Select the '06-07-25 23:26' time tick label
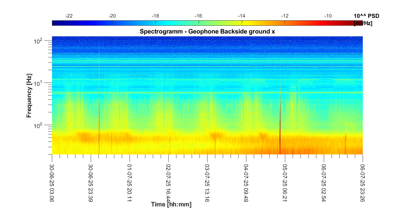The width and height of the screenshot is (401, 208). [362, 179]
